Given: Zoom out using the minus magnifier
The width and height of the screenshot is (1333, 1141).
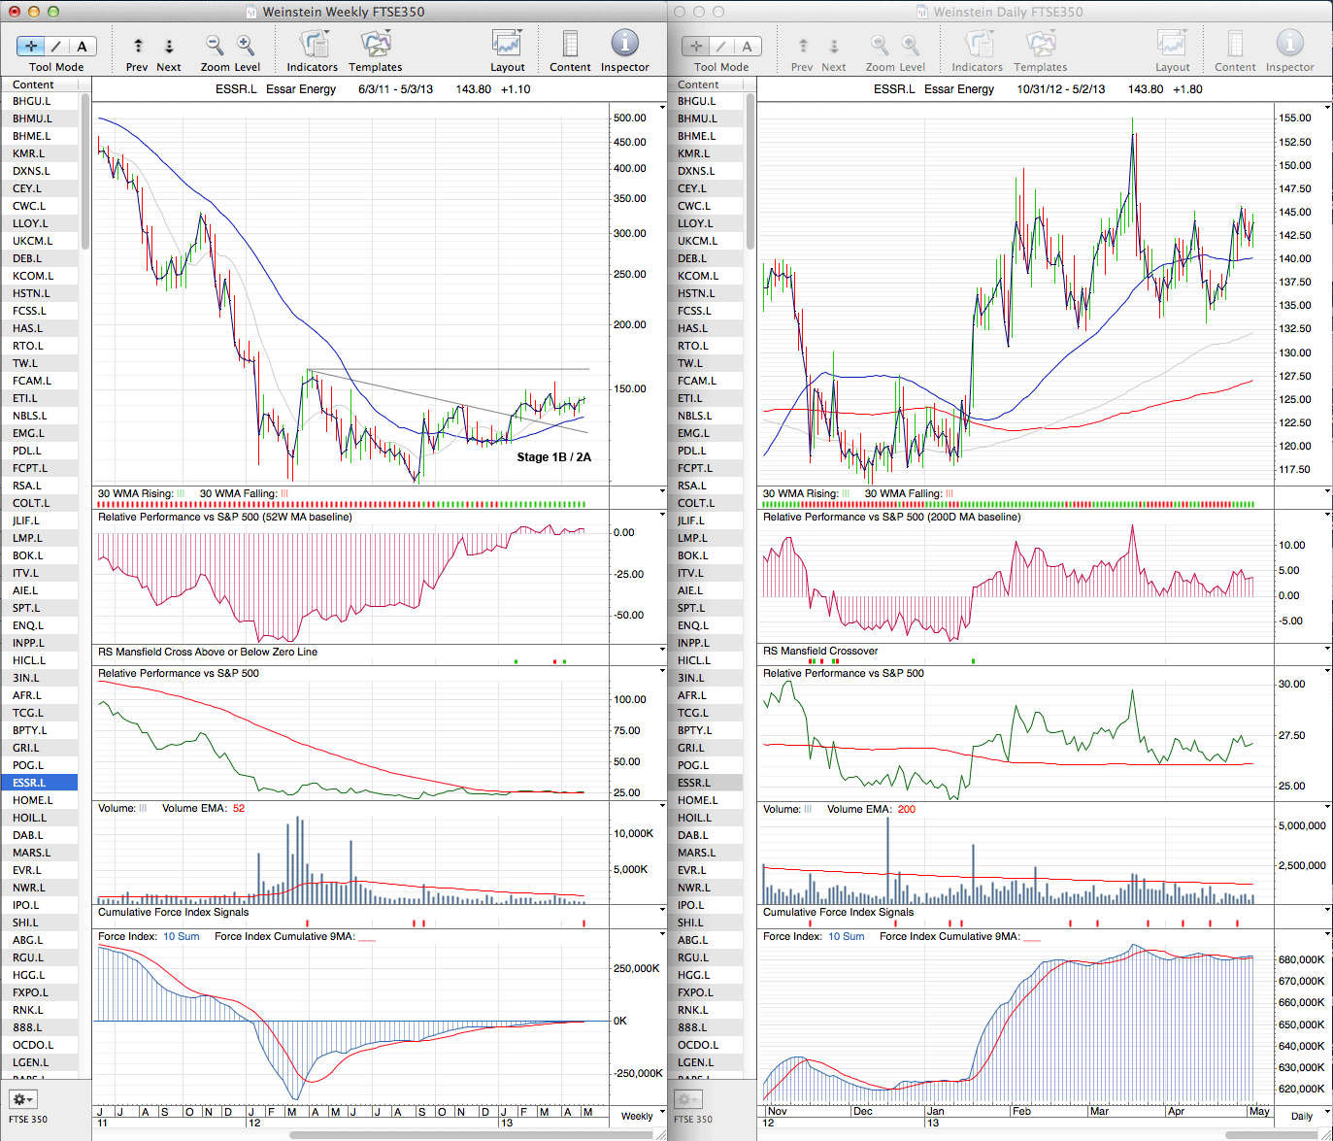Looking at the screenshot, I should tap(215, 45).
